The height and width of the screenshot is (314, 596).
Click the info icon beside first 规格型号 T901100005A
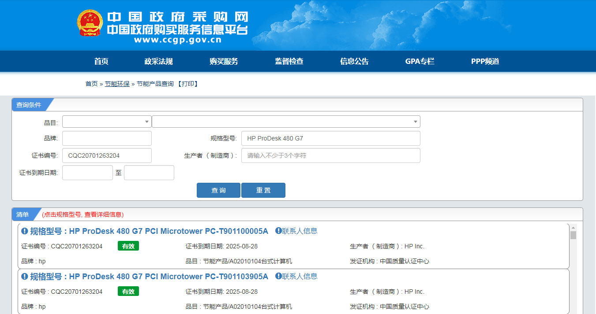[x=25, y=231]
